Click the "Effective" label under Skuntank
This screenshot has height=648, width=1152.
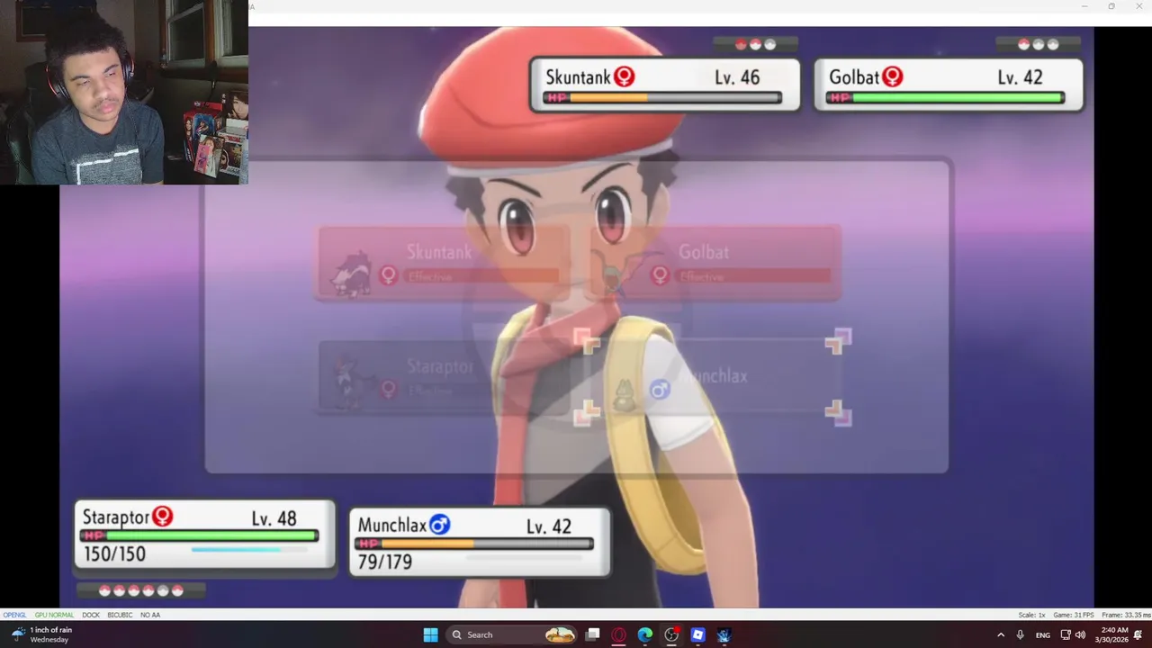pyautogui.click(x=430, y=277)
